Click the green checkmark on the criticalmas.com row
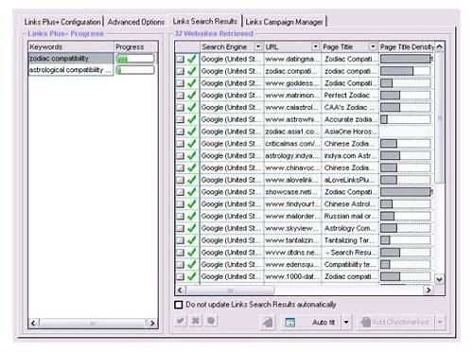This screenshot has width=473, height=352. [191, 144]
